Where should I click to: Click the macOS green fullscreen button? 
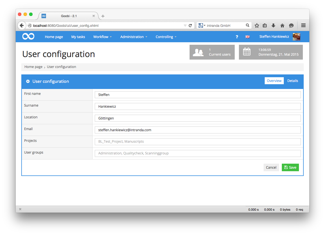tap(31, 14)
